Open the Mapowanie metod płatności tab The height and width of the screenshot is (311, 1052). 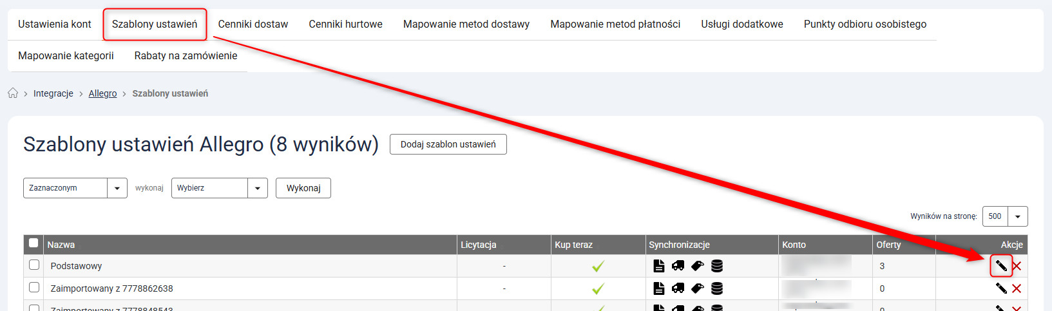[615, 24]
